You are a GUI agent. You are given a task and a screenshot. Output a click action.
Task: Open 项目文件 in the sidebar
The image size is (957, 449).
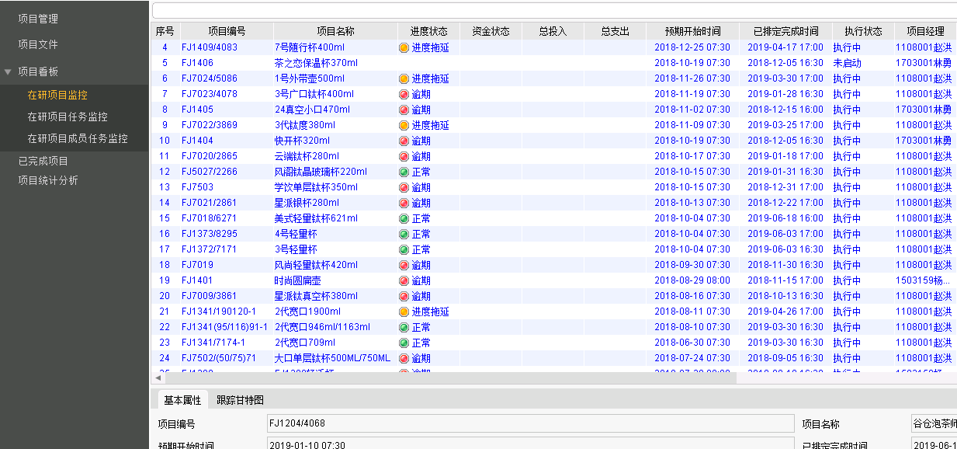click(x=38, y=44)
